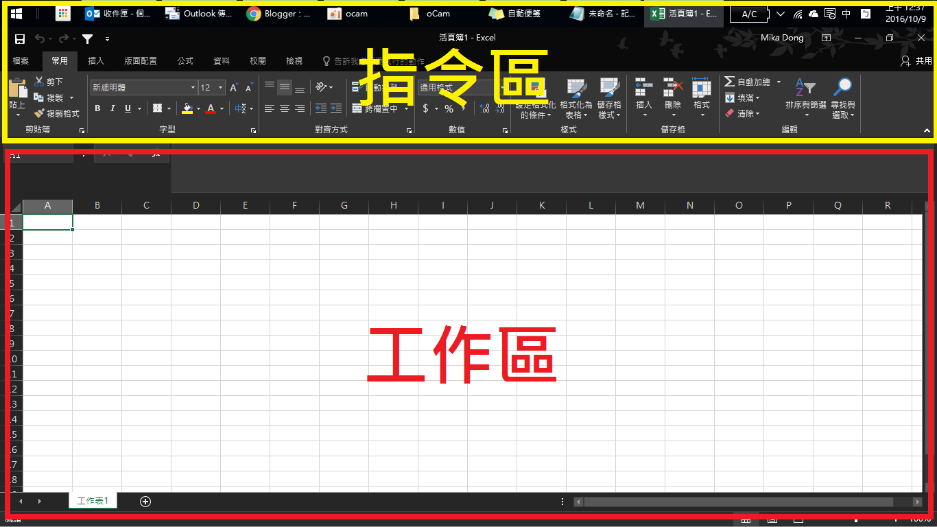Viewport: 937px width, 527px height.
Task: Open 格式 cell format menu
Action: point(701,97)
